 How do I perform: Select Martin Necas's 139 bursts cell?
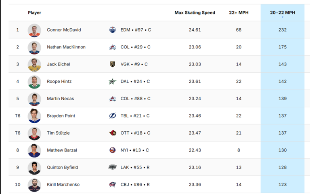(282, 99)
